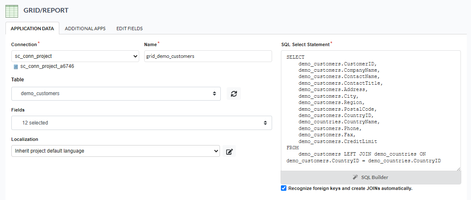Click the demo_countries.CountryName line
471x200 pixels.
339,122
